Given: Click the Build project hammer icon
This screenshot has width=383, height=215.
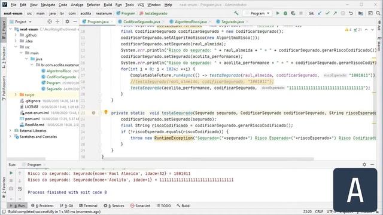Looking at the screenshot, I should [x=236, y=13].
